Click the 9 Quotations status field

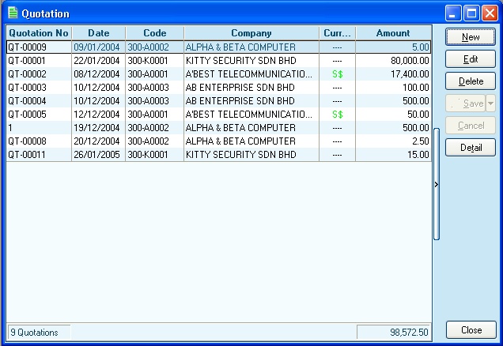click(39, 333)
